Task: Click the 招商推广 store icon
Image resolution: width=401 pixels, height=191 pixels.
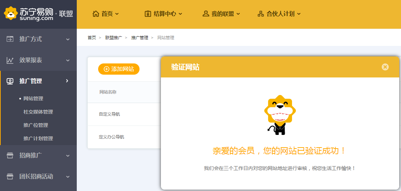Action: 10,156
